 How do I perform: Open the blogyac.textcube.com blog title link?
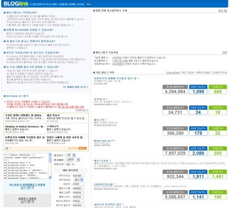pos(99,120)
